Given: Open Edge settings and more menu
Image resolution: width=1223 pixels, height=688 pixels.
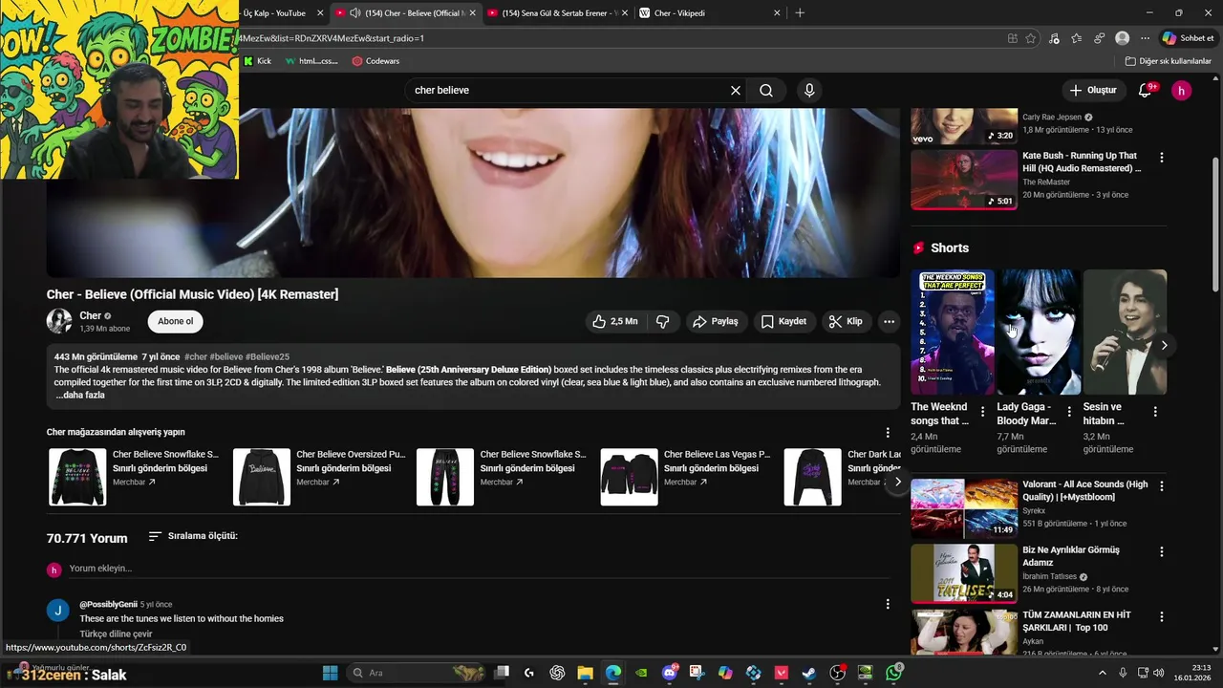Looking at the screenshot, I should click(1145, 38).
